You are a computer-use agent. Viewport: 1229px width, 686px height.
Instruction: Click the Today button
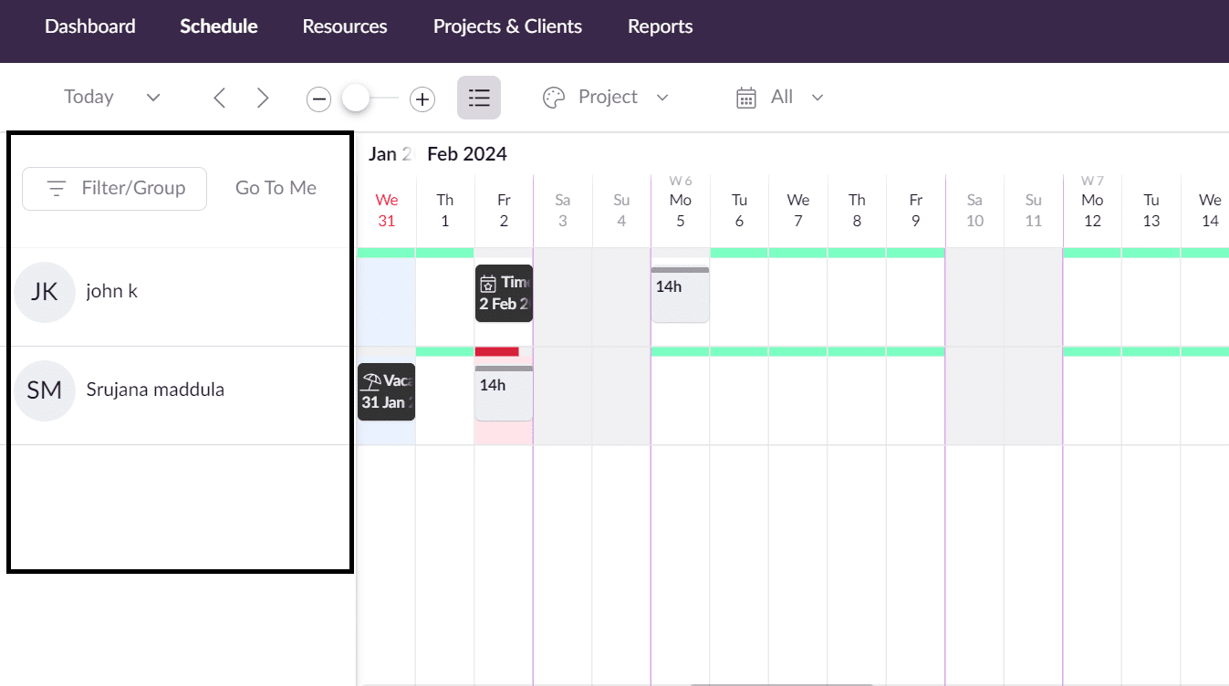click(x=89, y=97)
